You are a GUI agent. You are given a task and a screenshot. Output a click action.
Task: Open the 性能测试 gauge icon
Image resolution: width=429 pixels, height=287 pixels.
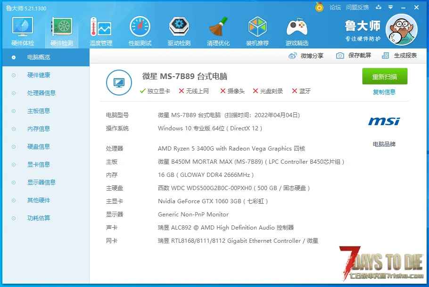tap(140, 26)
